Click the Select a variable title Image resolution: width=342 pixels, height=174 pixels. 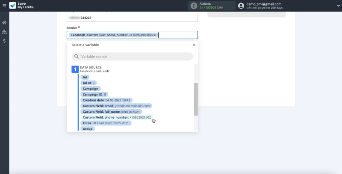pyautogui.click(x=85, y=45)
